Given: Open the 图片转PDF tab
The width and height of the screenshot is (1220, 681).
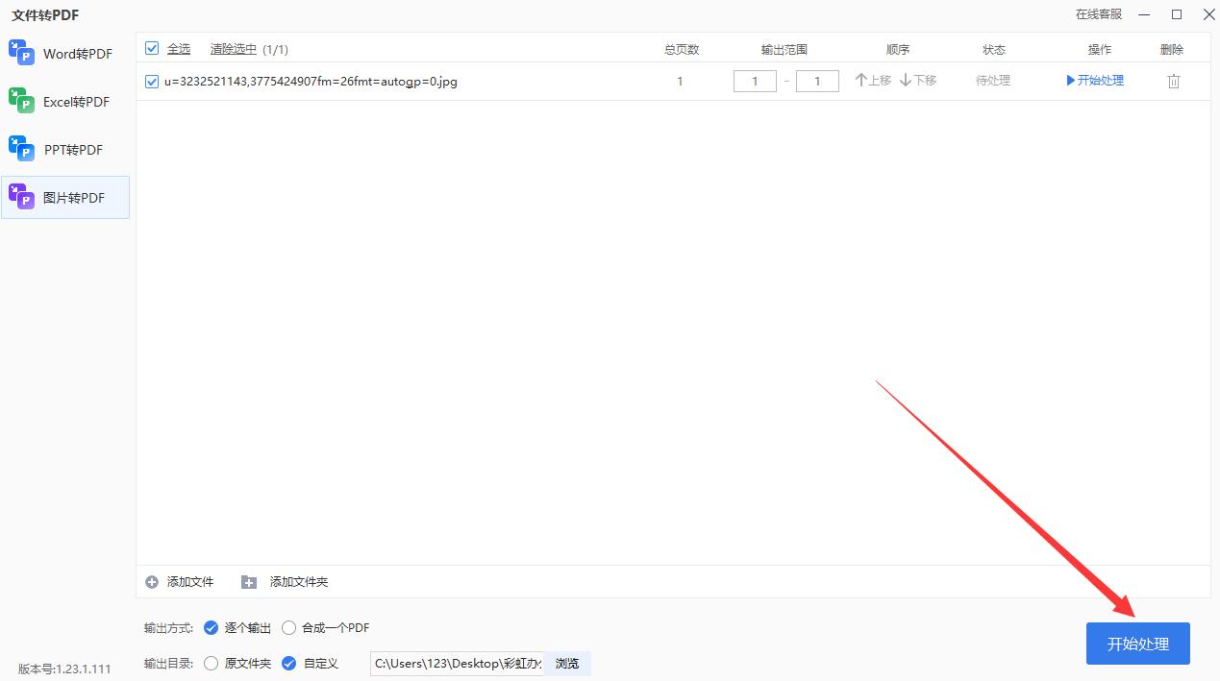Looking at the screenshot, I should [23, 197].
